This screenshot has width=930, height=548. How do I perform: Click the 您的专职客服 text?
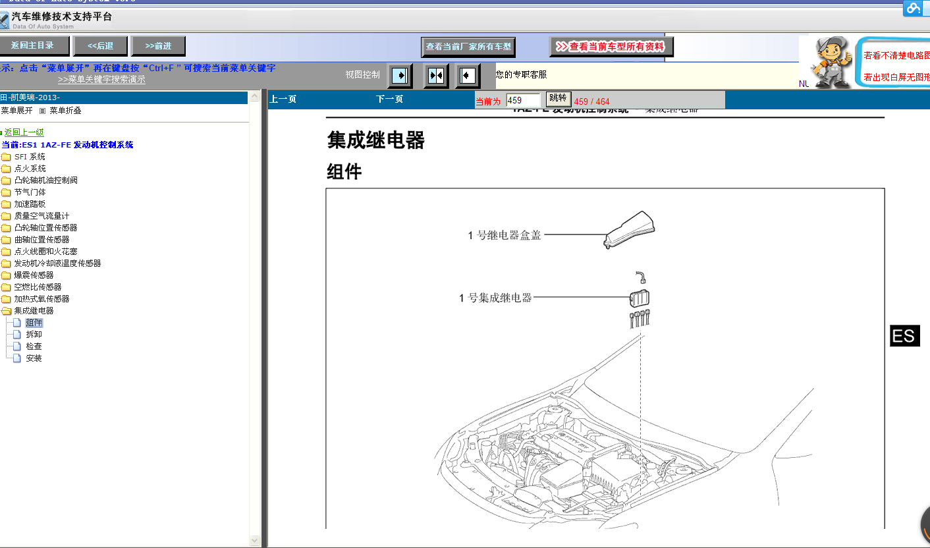tap(521, 74)
